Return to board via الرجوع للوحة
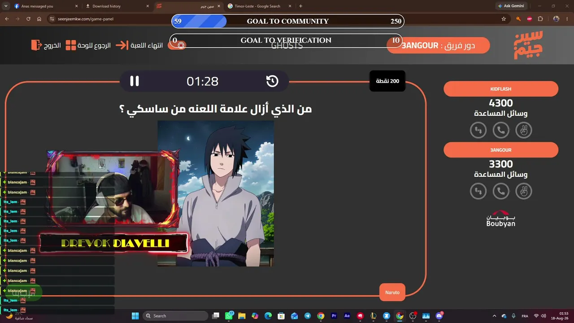This screenshot has height=323, width=574. point(88,45)
